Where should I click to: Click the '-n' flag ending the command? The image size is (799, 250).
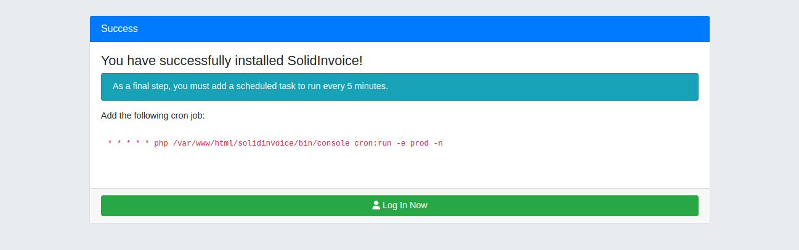[438, 144]
